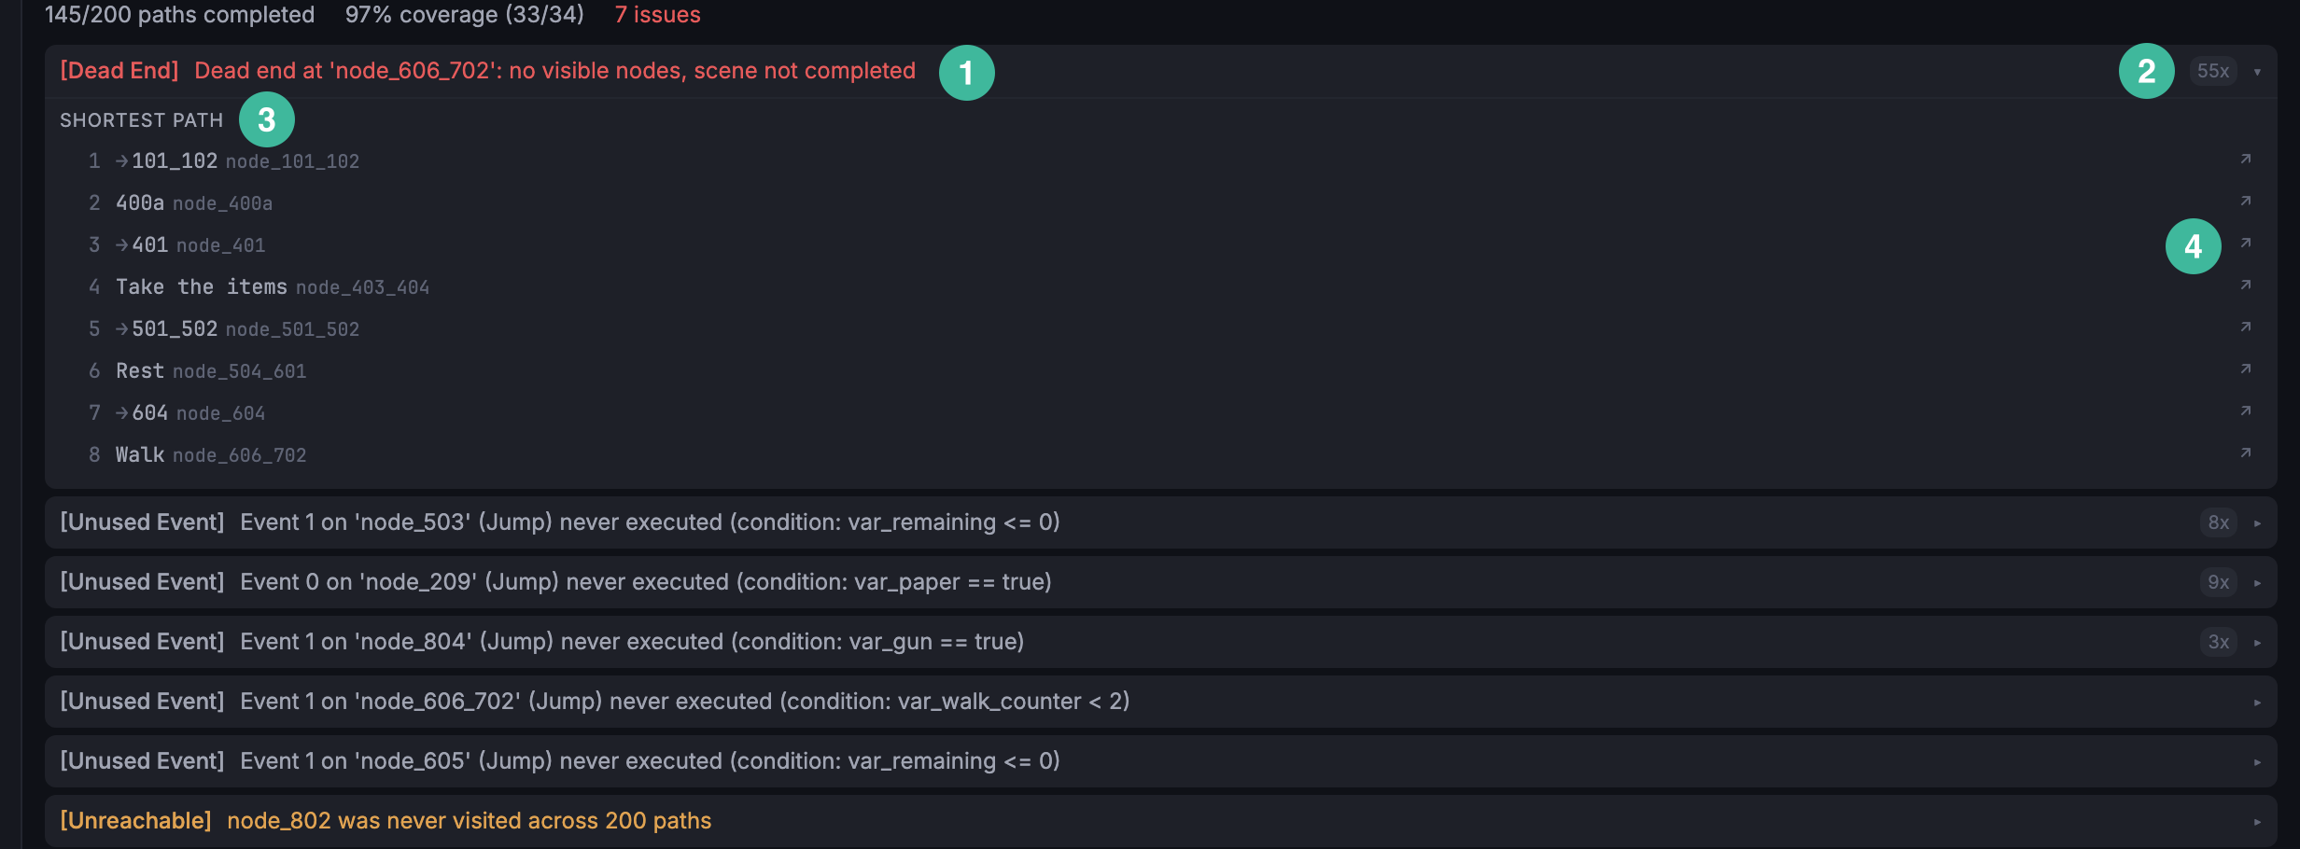
Task: Click the 7 issues summary link
Action: click(x=657, y=14)
